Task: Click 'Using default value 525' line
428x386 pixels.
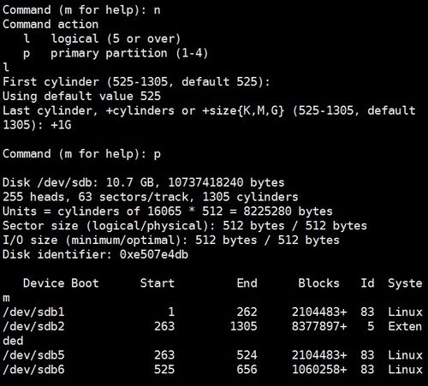Action: pyautogui.click(x=81, y=96)
